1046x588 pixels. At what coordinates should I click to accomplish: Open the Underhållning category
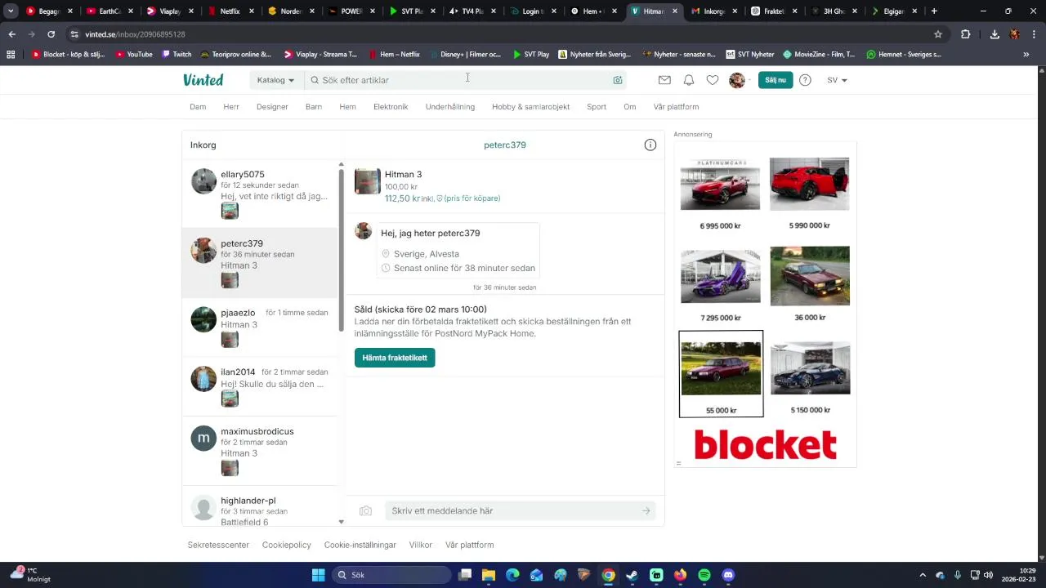coord(450,107)
